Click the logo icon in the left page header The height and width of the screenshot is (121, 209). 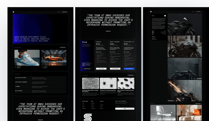pyautogui.click(x=13, y=12)
